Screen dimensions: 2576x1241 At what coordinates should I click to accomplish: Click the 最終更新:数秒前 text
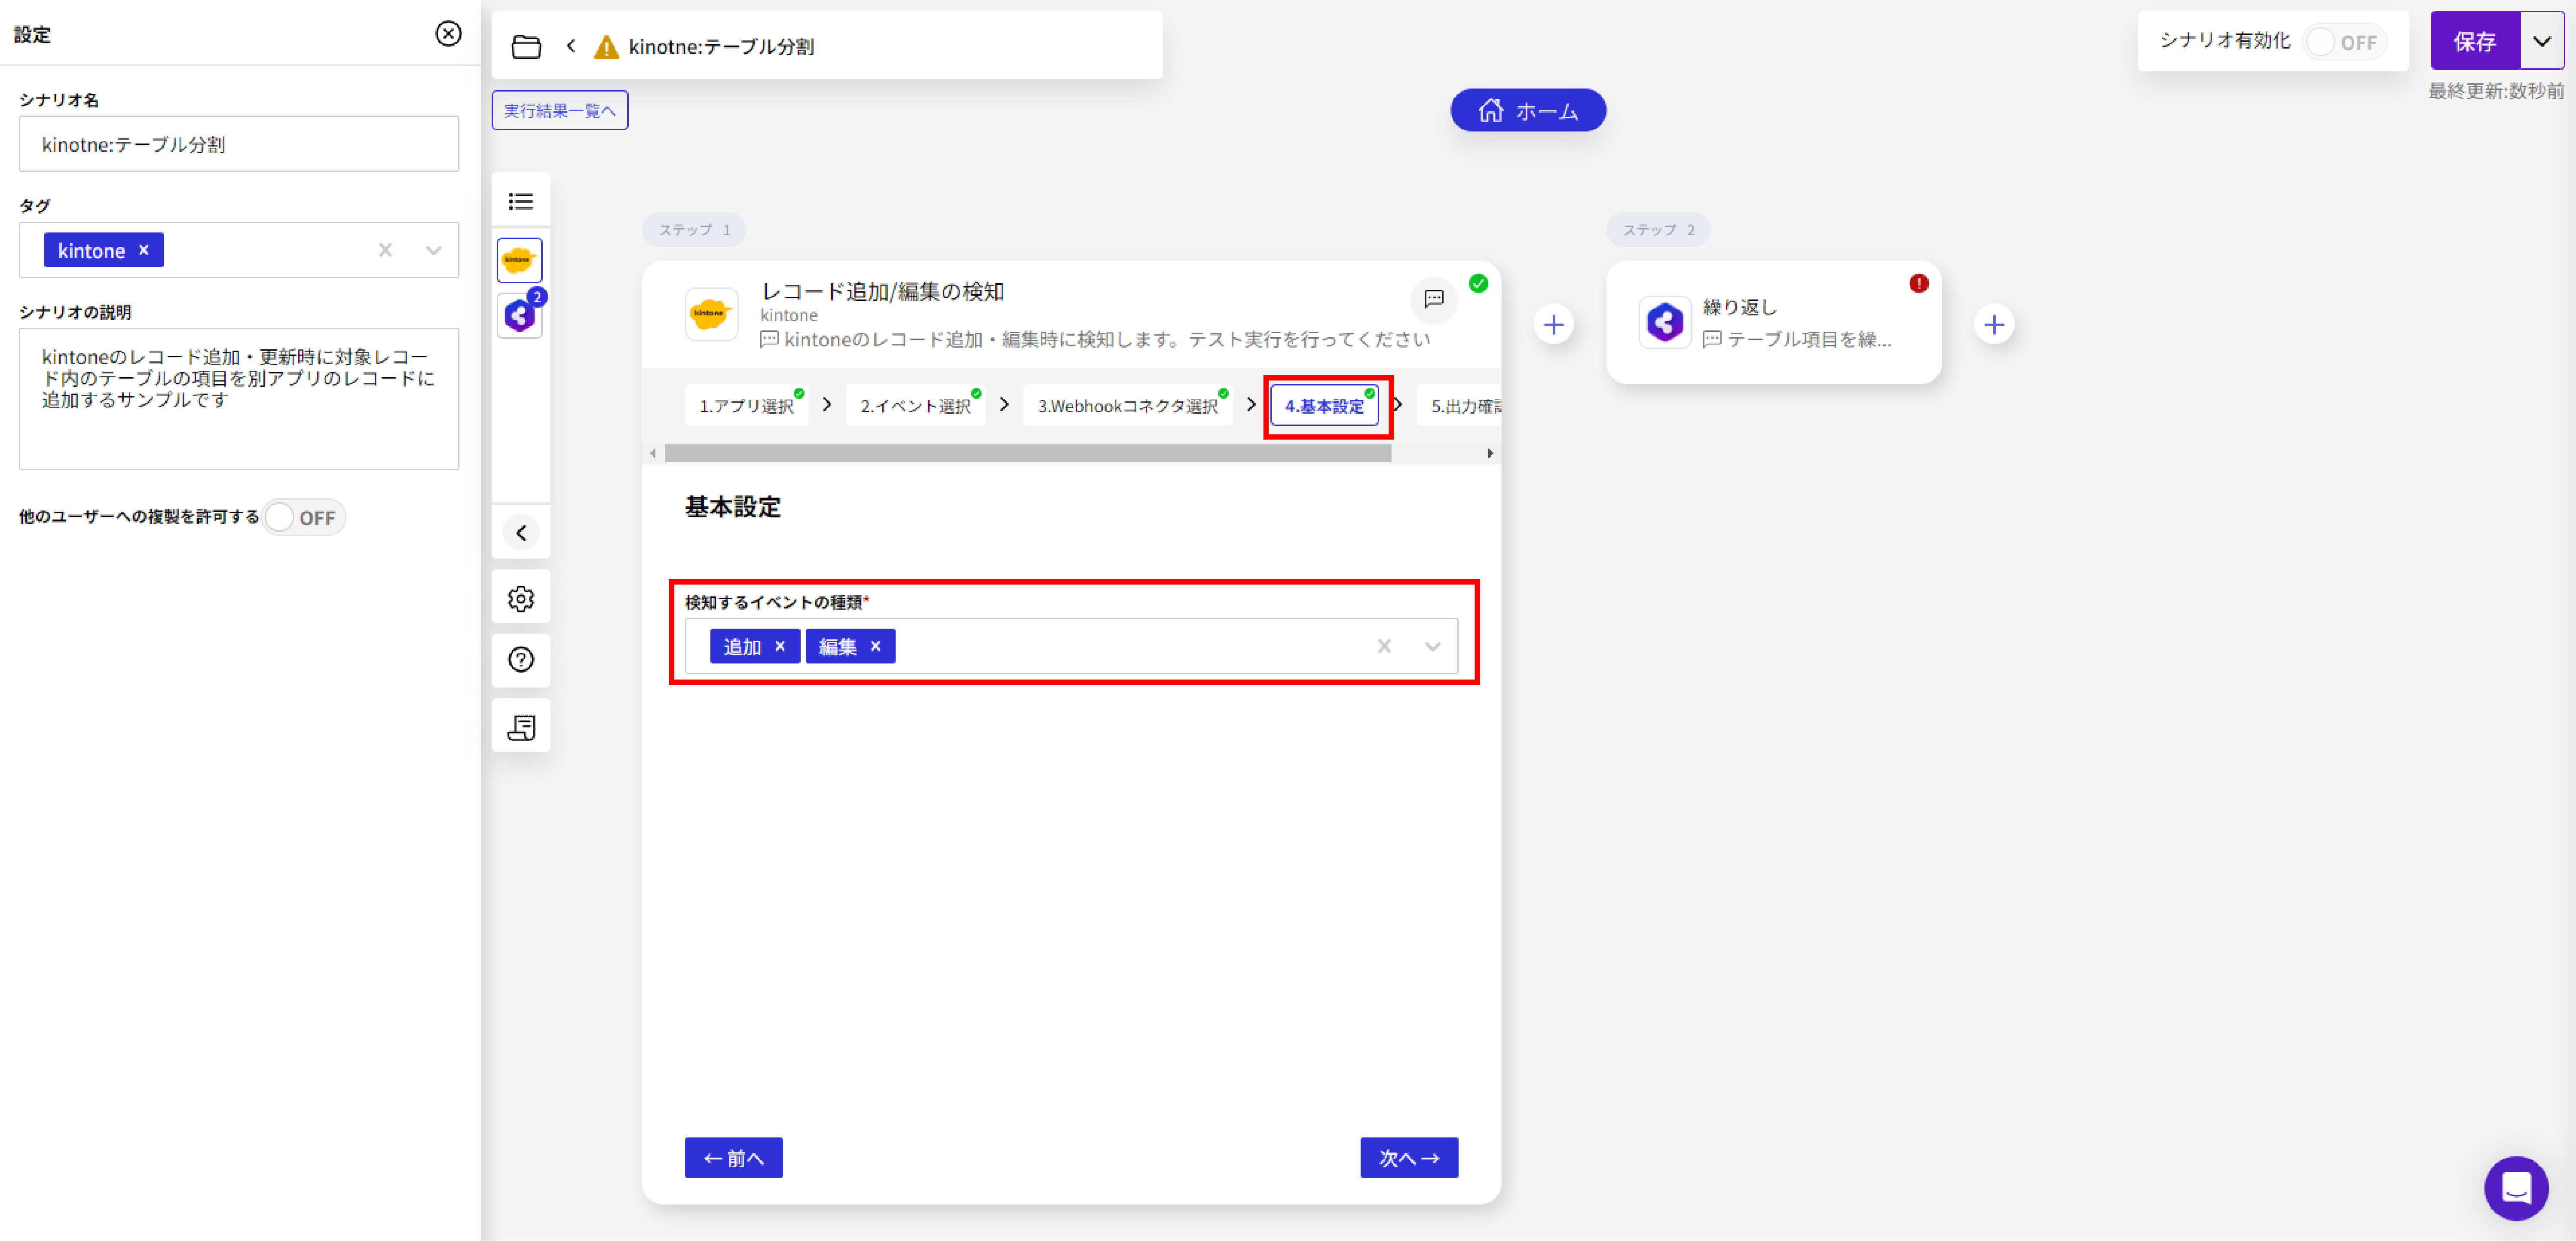click(2496, 91)
